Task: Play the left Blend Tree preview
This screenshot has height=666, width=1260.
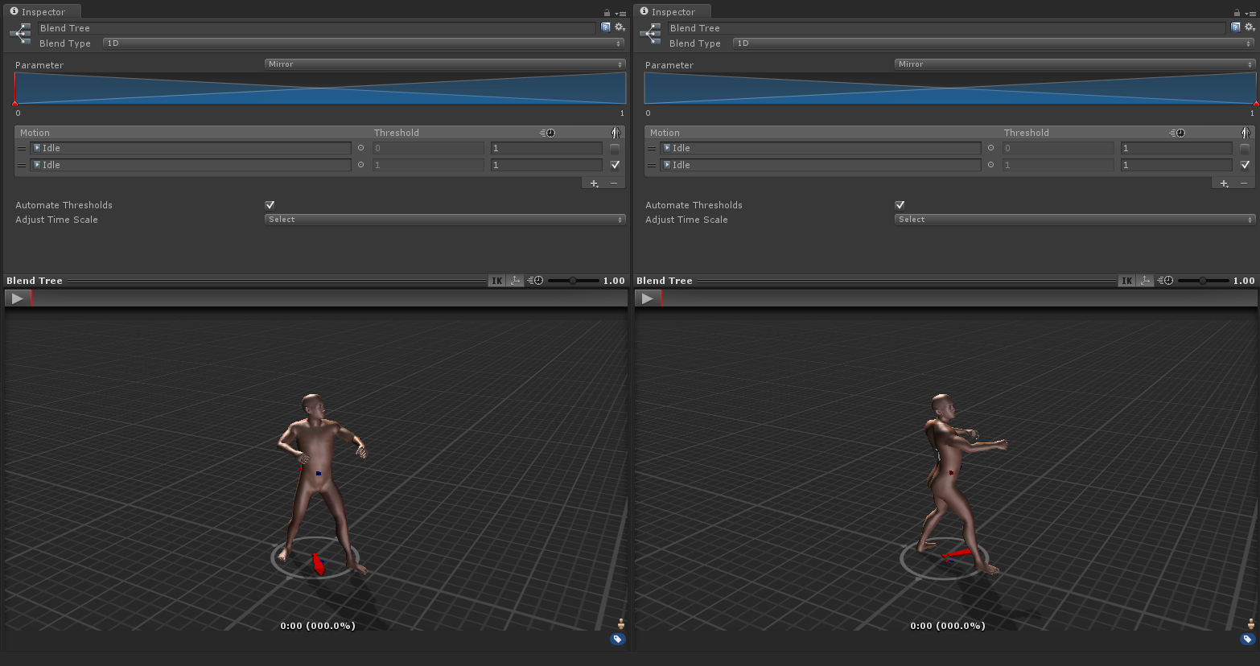Action: (17, 298)
